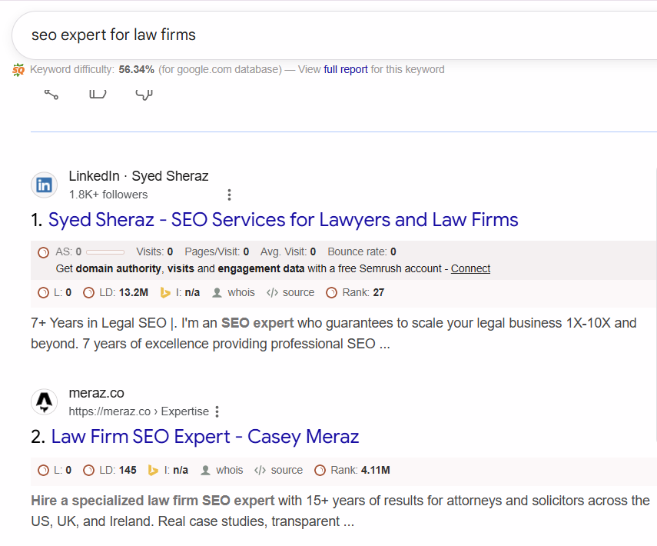The height and width of the screenshot is (546, 657).
Task: Click the thumbs down icon
Action: point(144,95)
